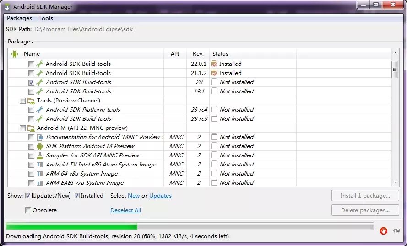407x246 pixels.
Task: Click wrench icon of Build-tools 23 rc3
Action: [40, 119]
